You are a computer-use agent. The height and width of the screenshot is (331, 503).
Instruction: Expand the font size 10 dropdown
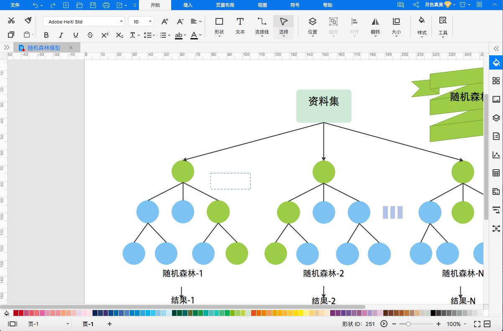pyautogui.click(x=149, y=21)
